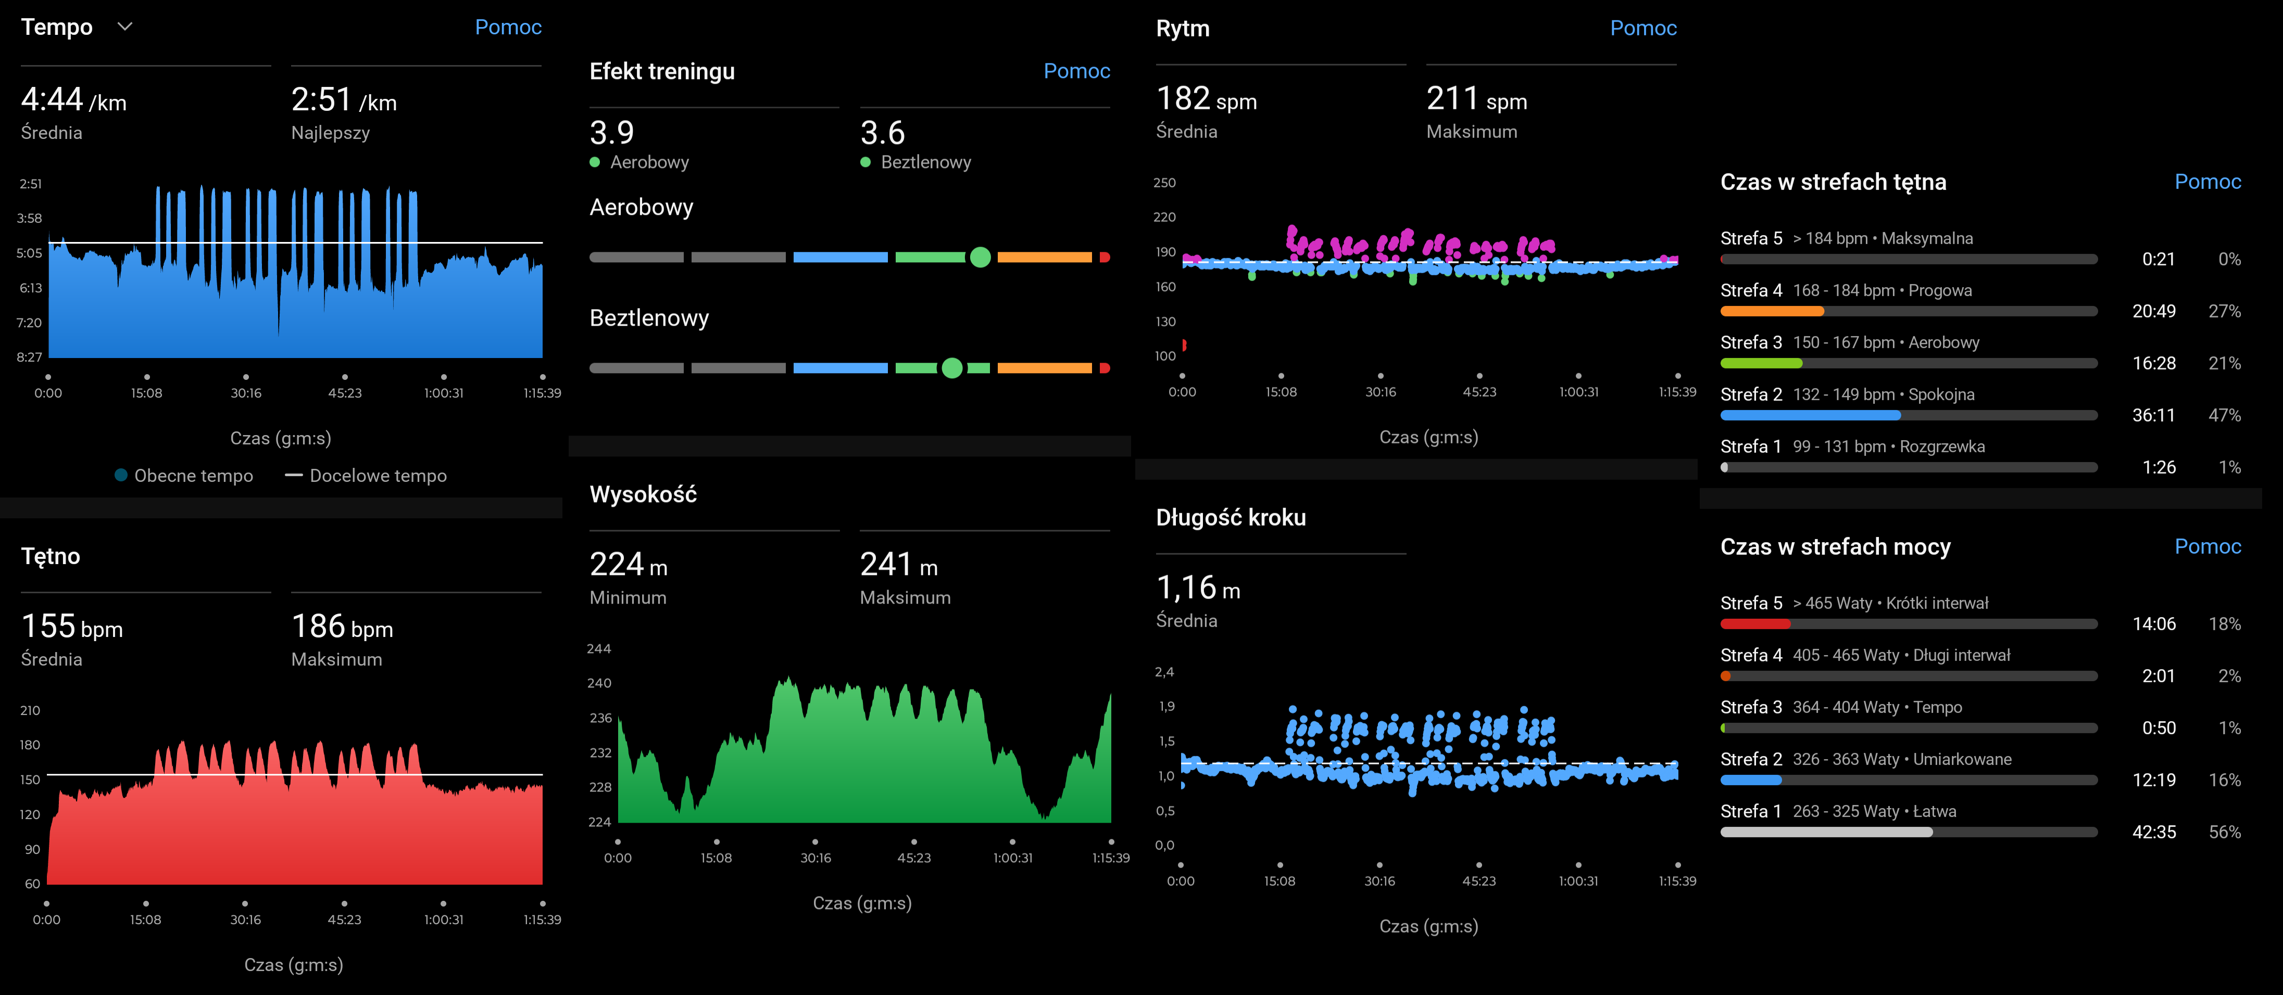Viewport: 2283px width, 995px height.
Task: Click the 30:16 marker on Tętno chart
Action: (245, 904)
